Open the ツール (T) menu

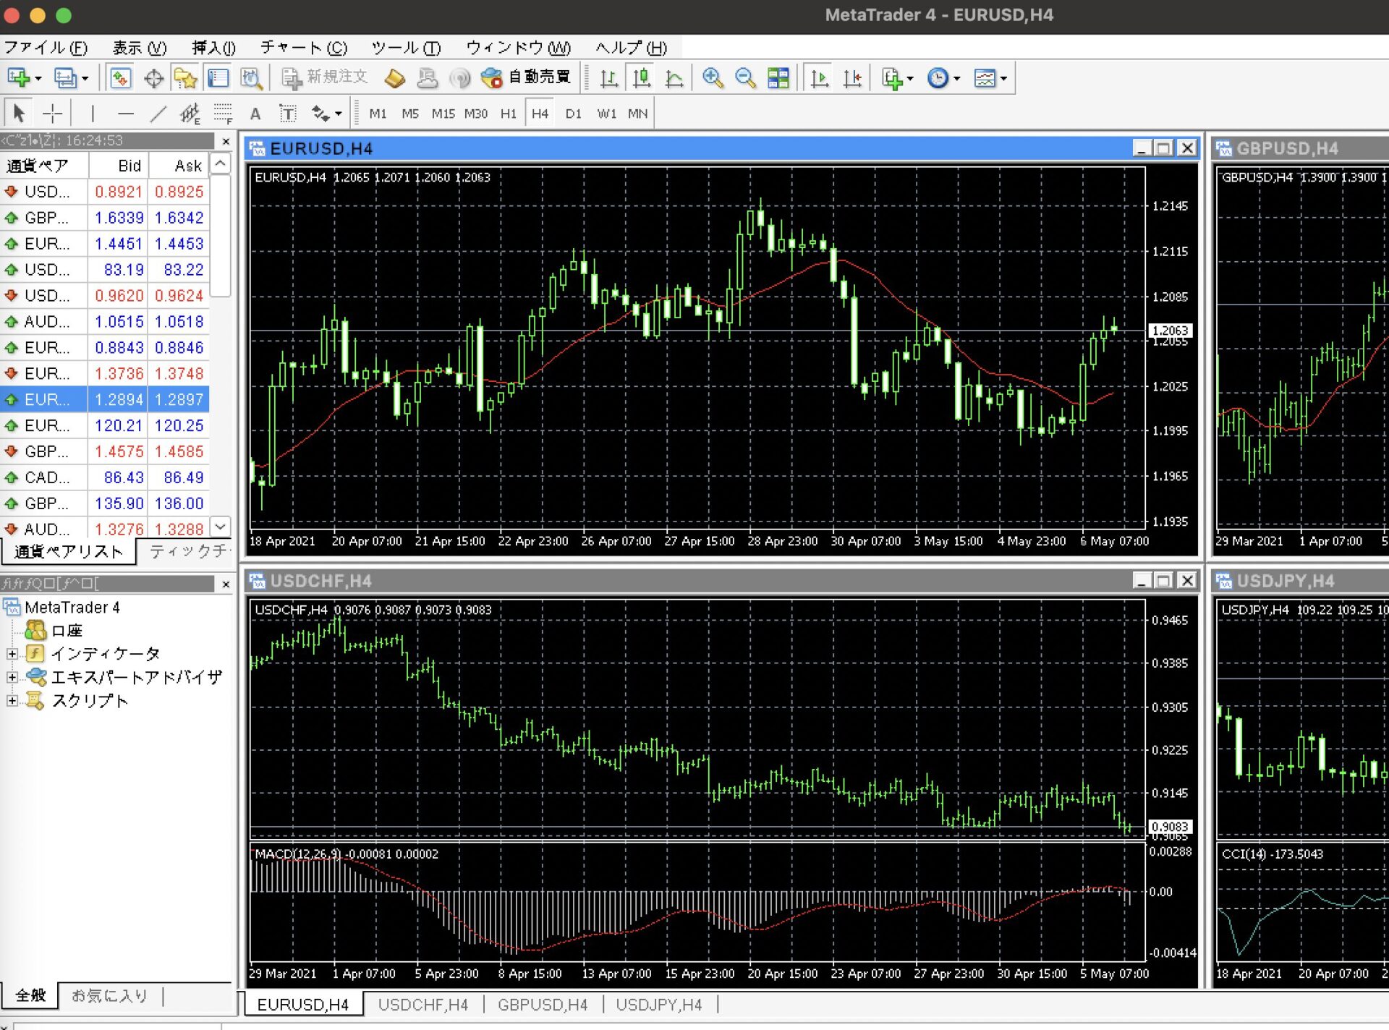[x=406, y=48]
